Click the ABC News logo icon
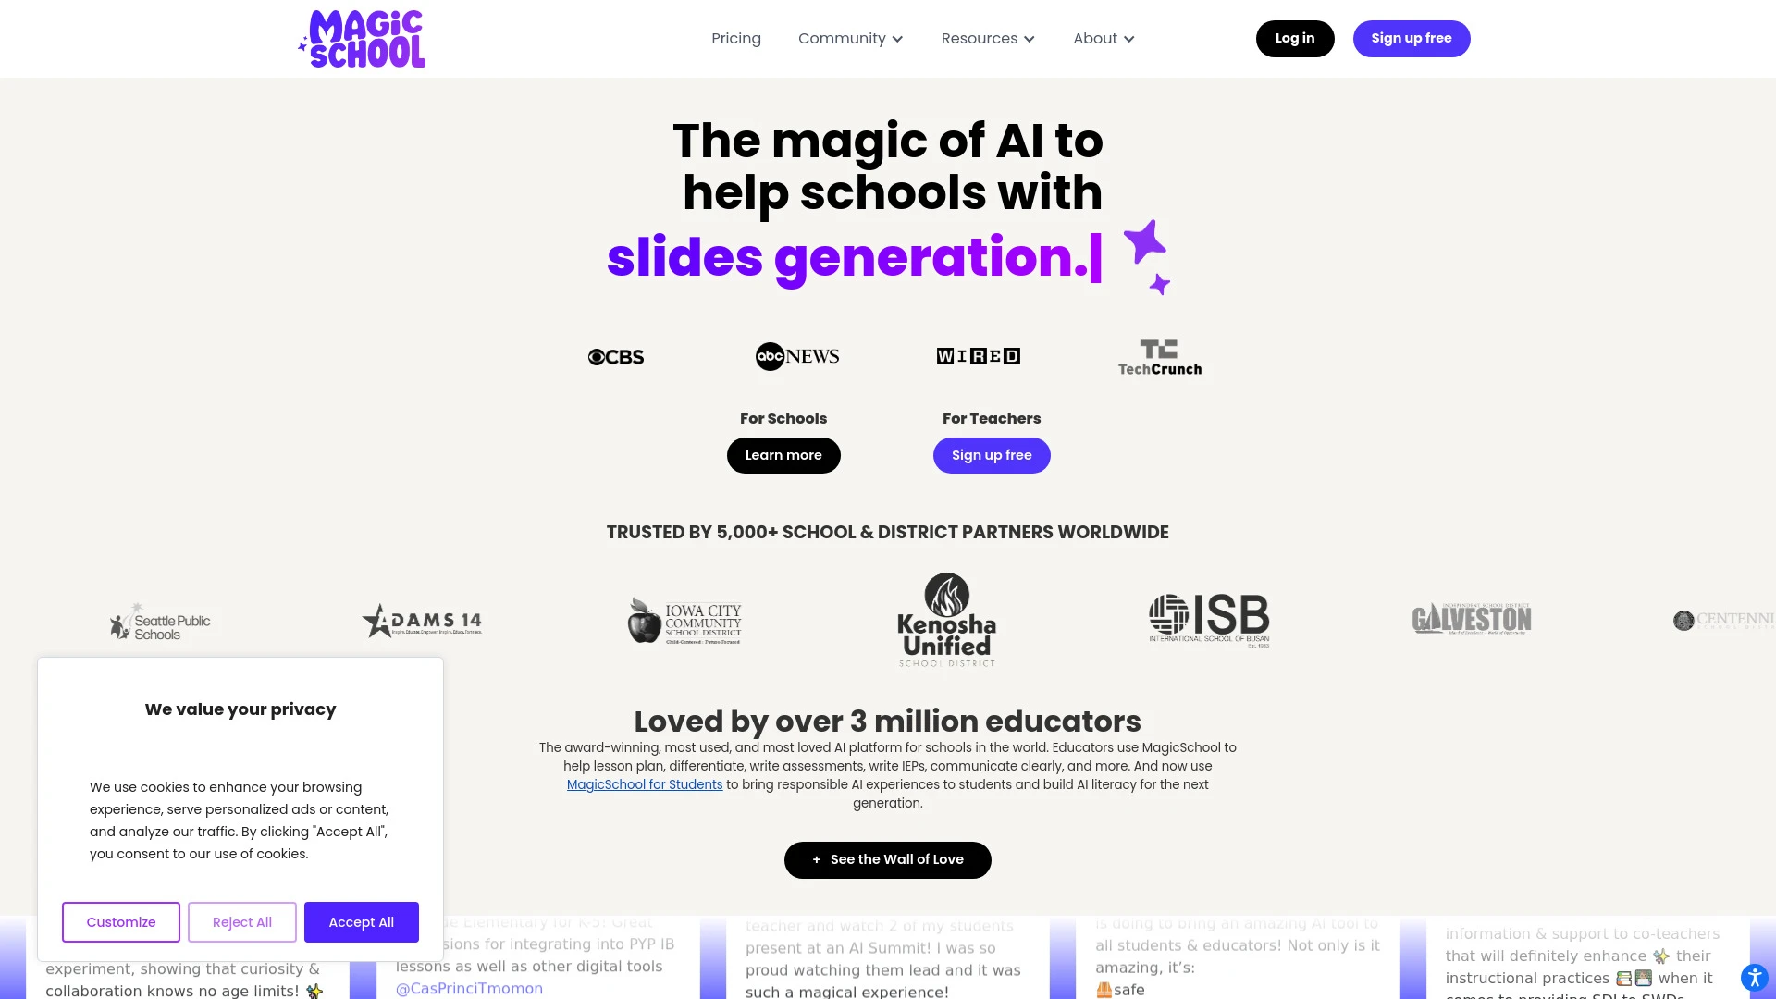This screenshot has height=999, width=1776. [x=796, y=356]
